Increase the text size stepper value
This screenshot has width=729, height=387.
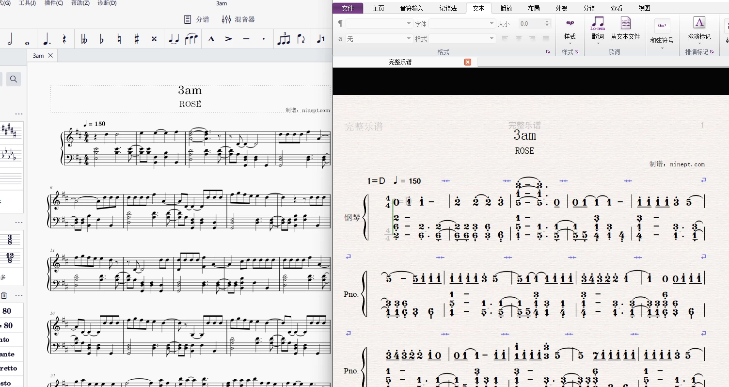[x=547, y=21]
